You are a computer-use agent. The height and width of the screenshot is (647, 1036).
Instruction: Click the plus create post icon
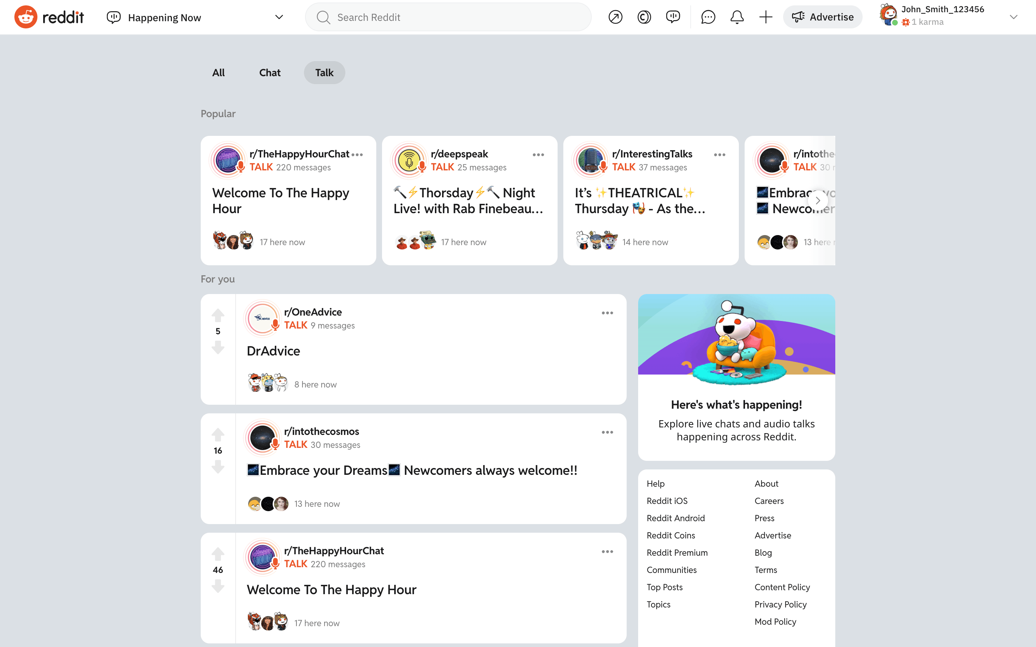click(x=765, y=17)
